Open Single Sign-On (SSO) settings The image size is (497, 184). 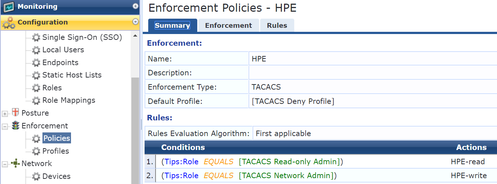click(x=82, y=37)
